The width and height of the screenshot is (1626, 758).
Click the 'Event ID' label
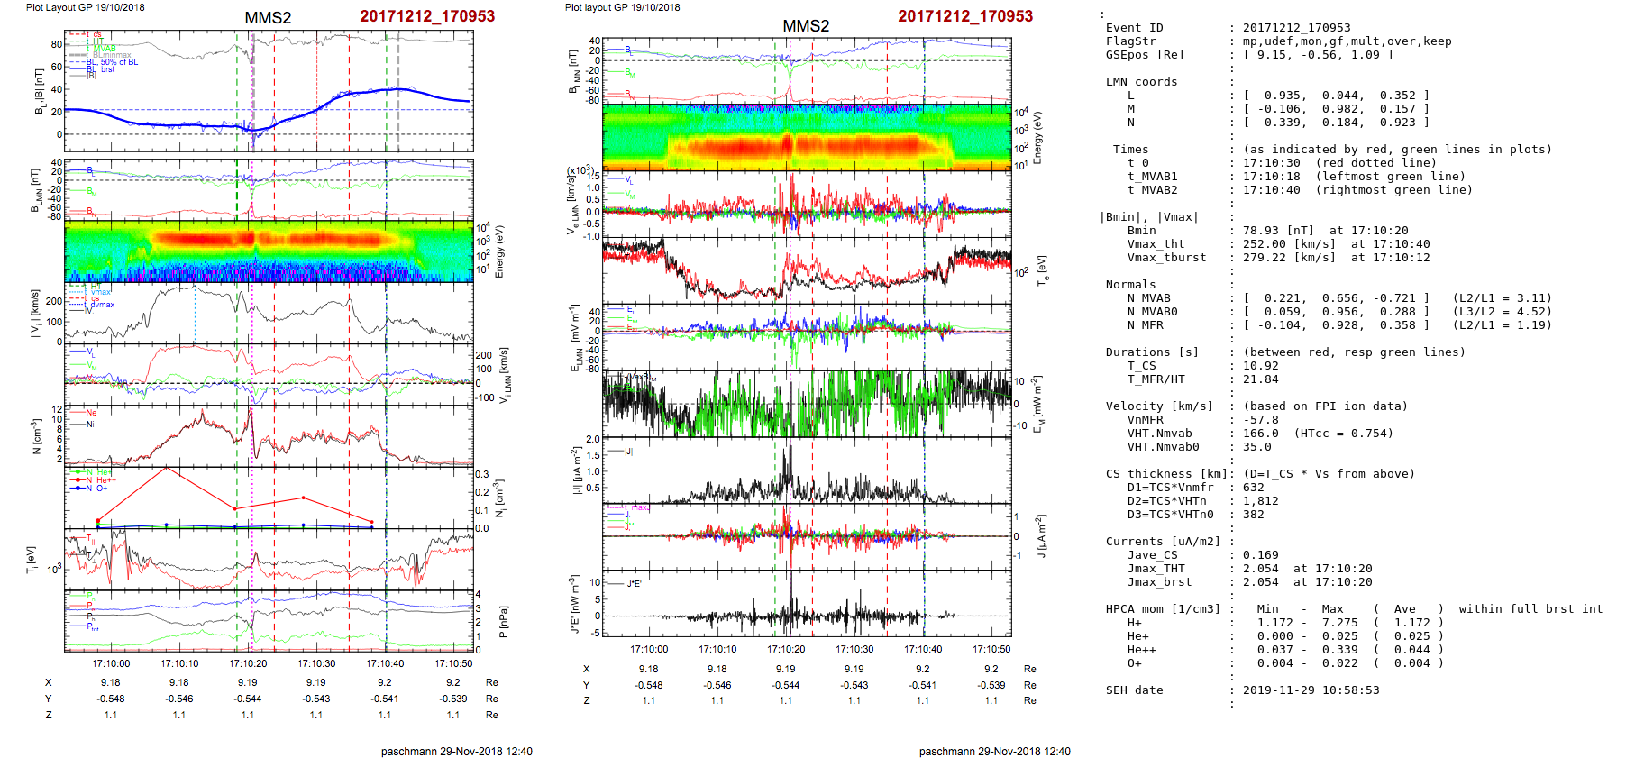pyautogui.click(x=1135, y=28)
